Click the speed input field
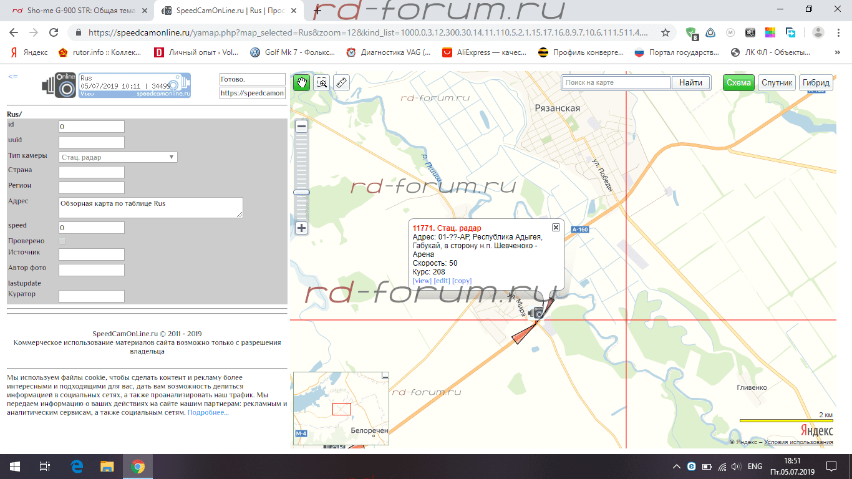852x479 pixels. 92,228
